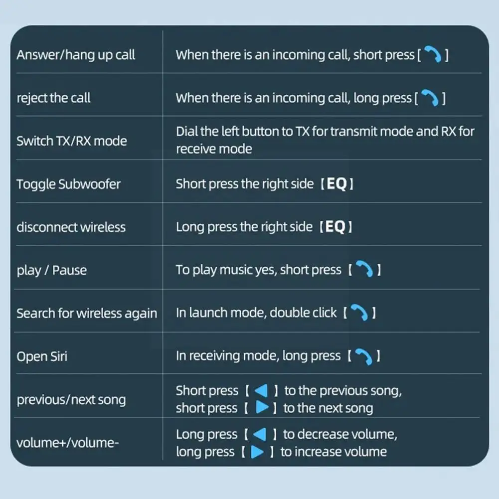Click the Search for wireless again label
The height and width of the screenshot is (499, 499).
coord(86,313)
